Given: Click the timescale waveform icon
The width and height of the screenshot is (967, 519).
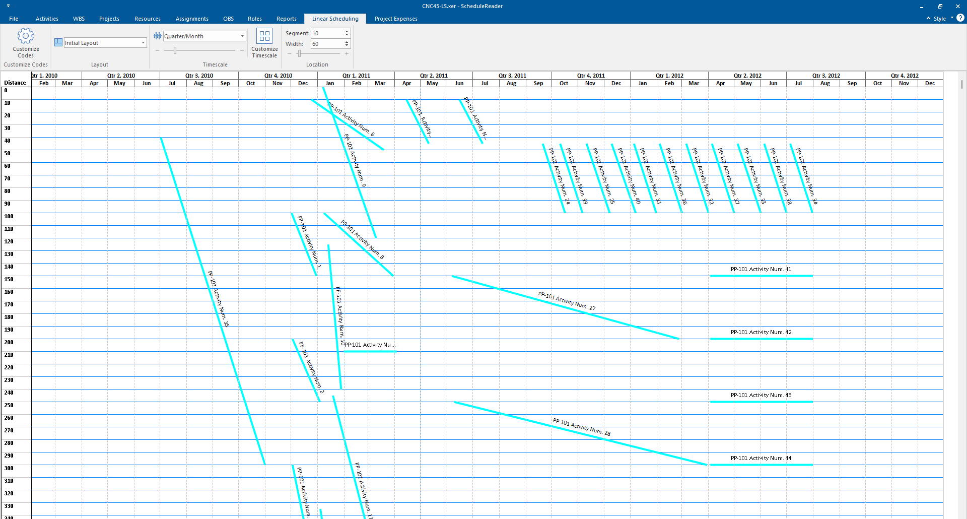Looking at the screenshot, I should 158,36.
